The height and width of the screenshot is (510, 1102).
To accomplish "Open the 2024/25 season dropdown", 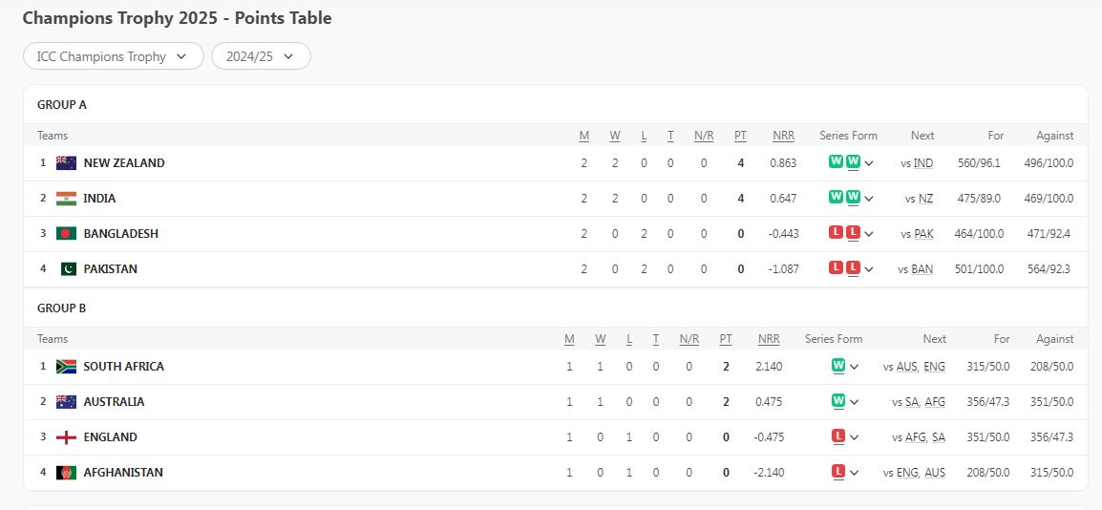I will [x=261, y=56].
